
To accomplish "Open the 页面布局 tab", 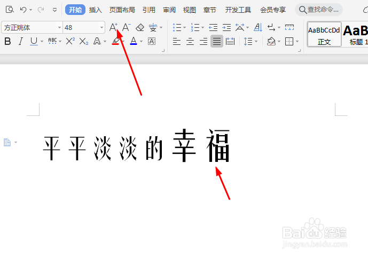I will point(122,10).
